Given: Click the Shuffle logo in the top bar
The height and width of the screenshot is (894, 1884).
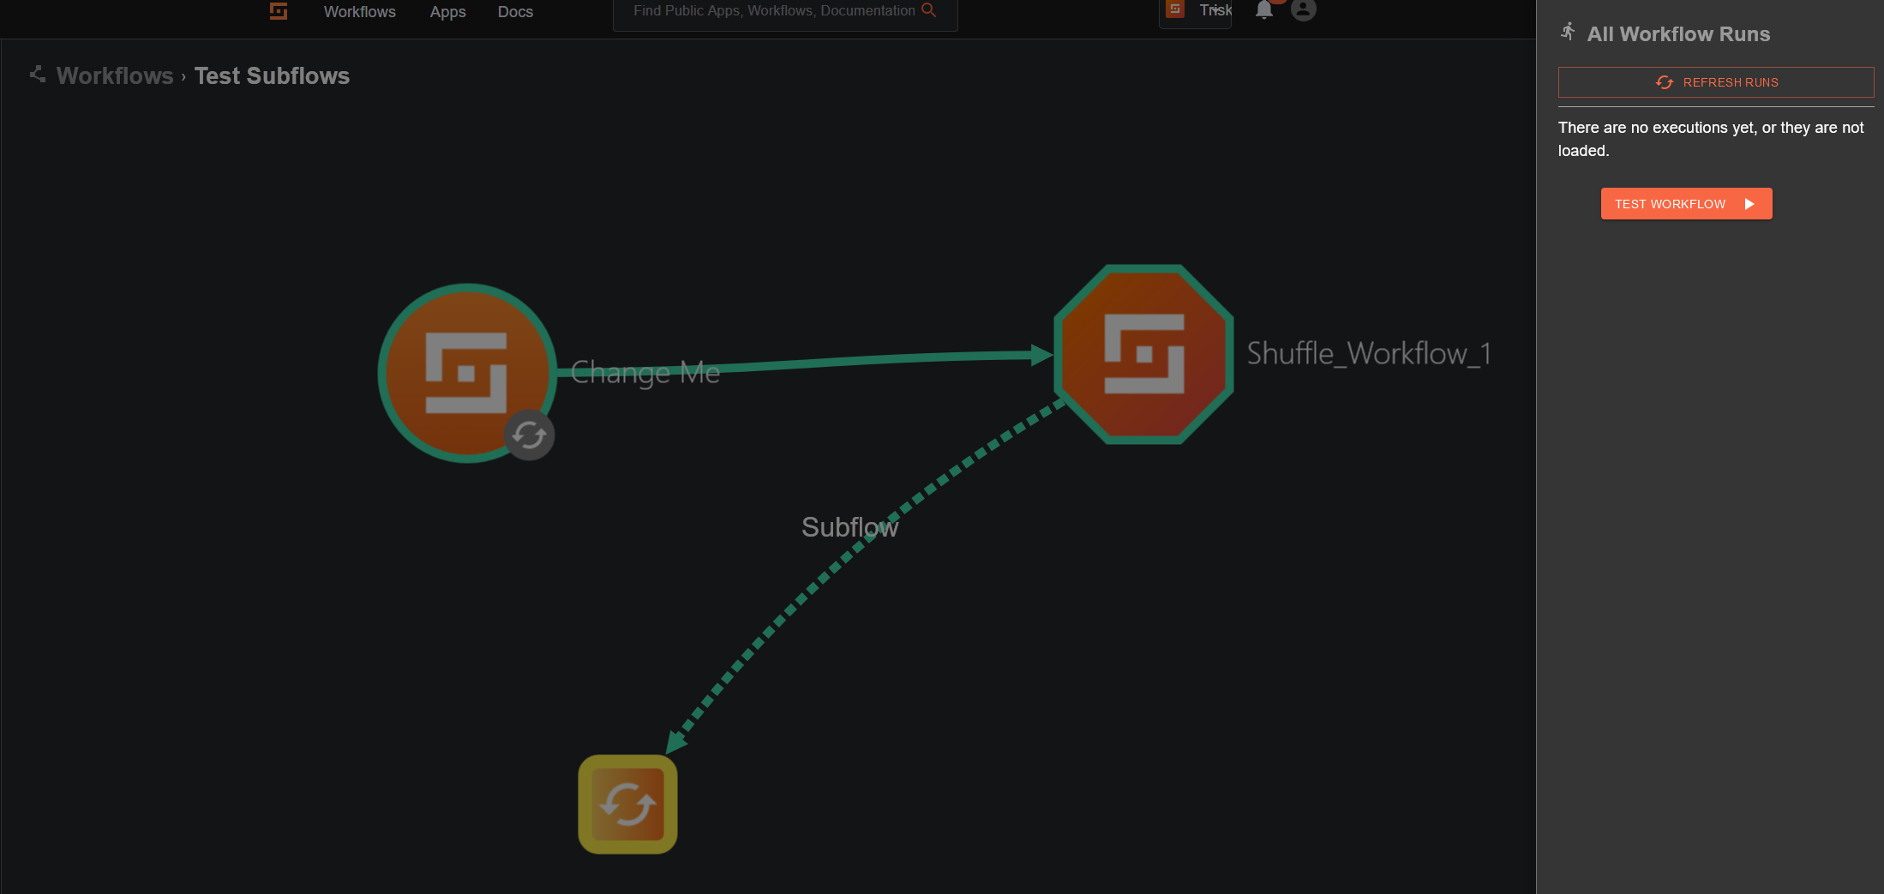Looking at the screenshot, I should pos(278,11).
